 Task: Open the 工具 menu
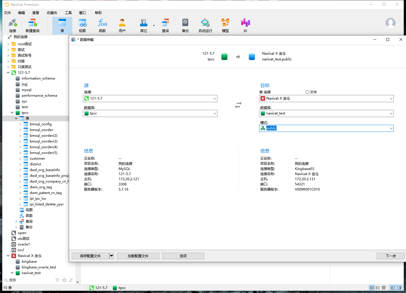pos(68,13)
